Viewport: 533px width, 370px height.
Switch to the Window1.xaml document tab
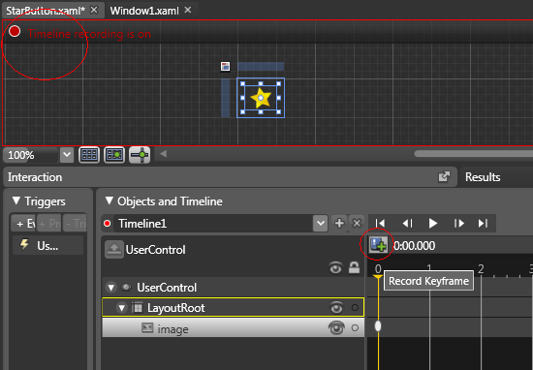(144, 11)
